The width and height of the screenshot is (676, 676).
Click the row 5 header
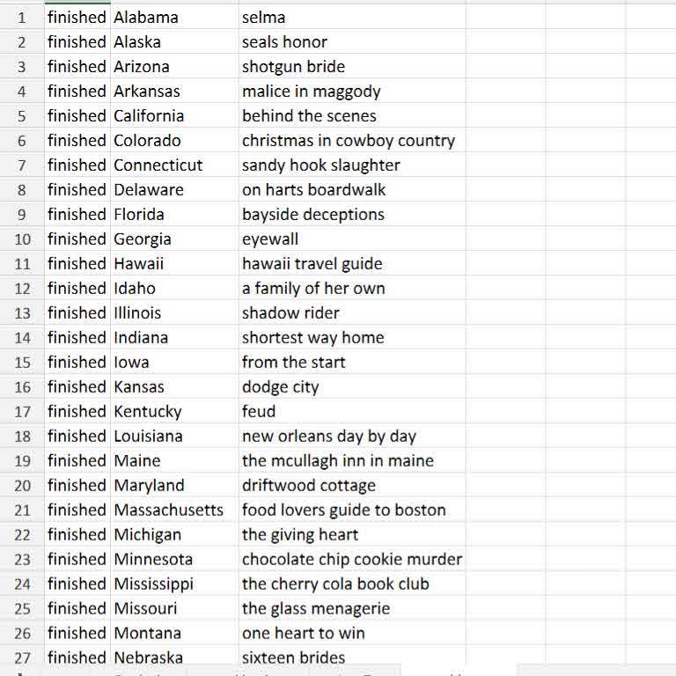pos(22,115)
